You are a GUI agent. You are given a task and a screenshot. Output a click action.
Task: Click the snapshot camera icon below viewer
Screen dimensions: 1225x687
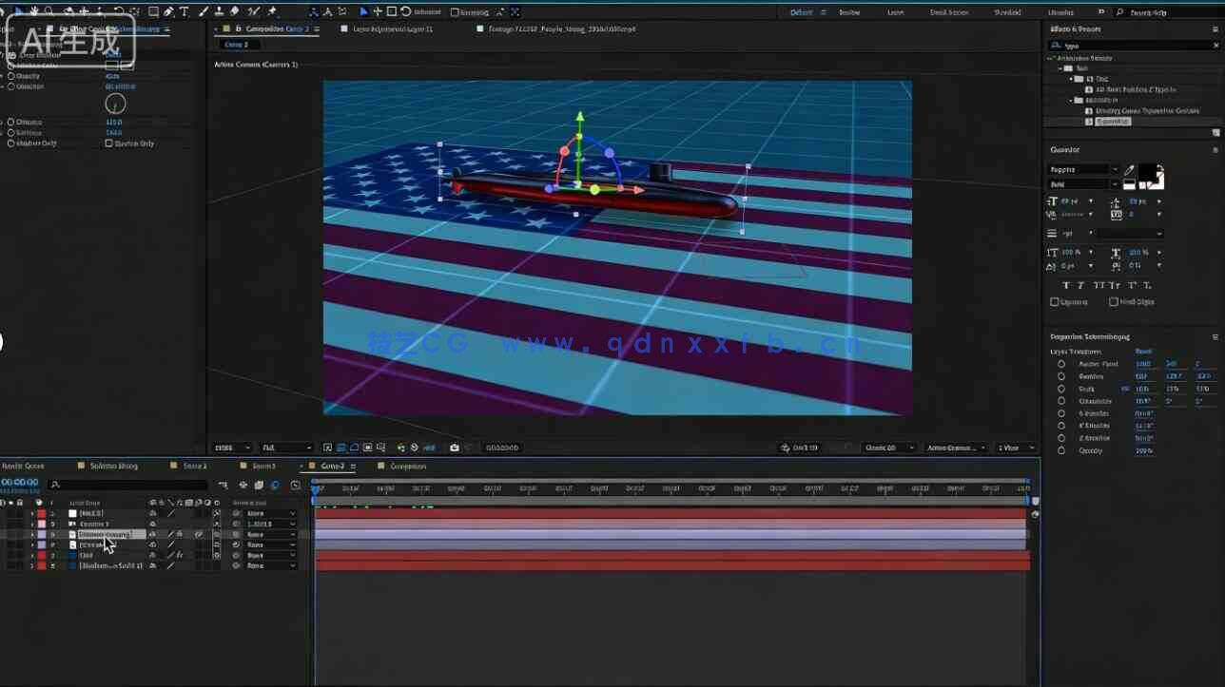click(x=455, y=448)
